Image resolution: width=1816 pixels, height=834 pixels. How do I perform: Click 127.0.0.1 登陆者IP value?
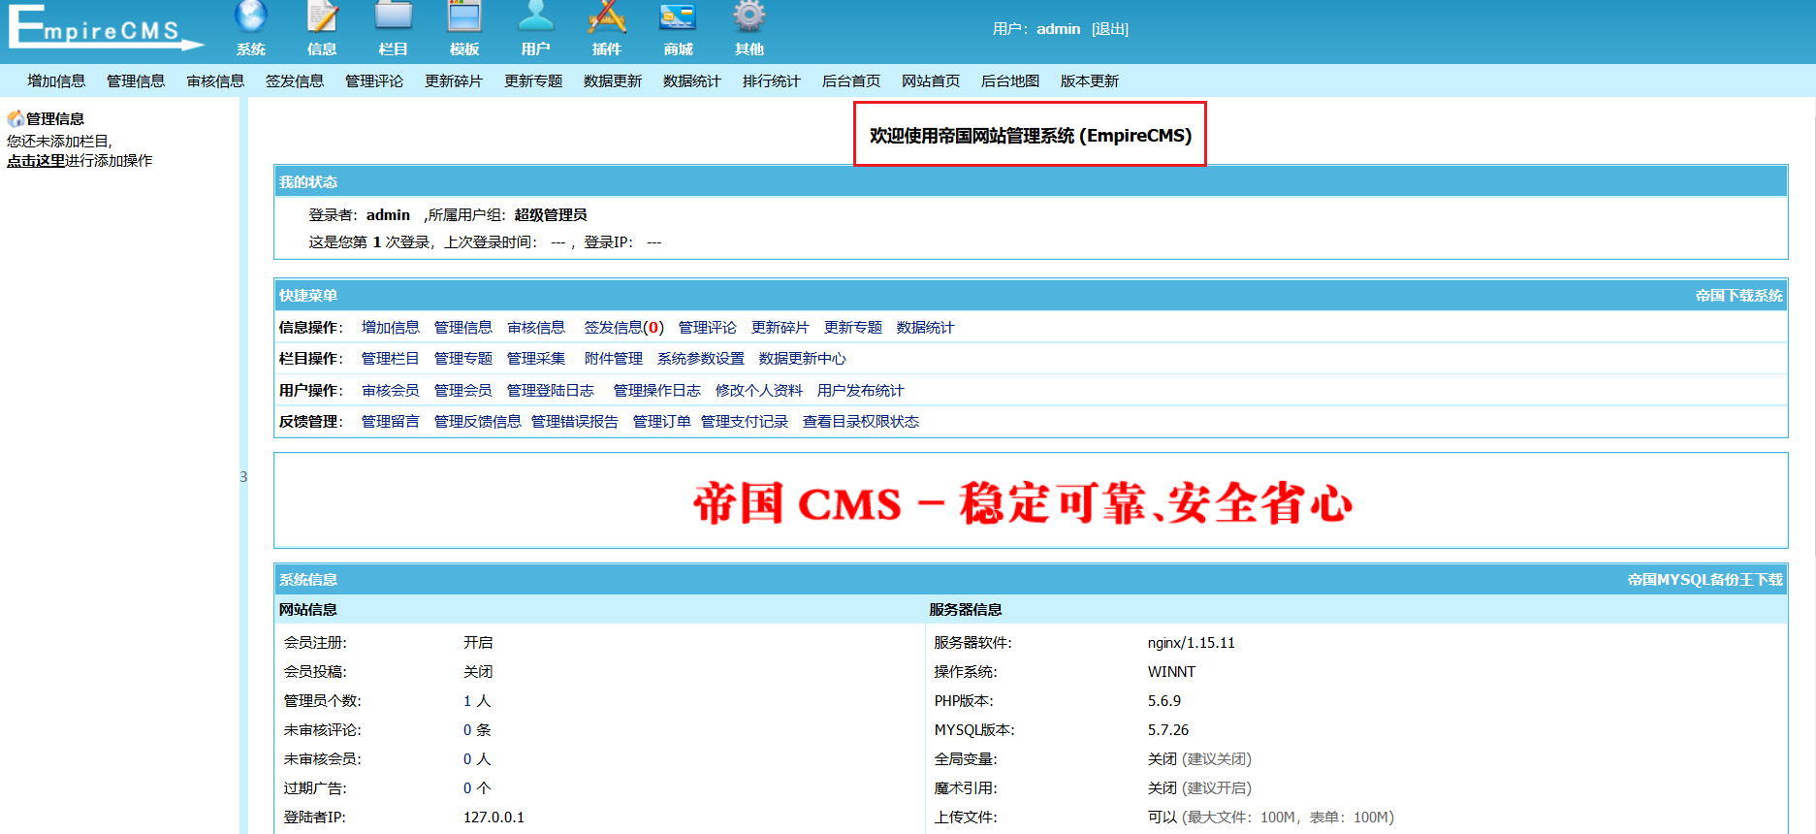[x=494, y=818]
